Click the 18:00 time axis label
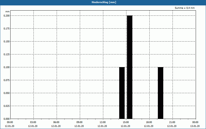This screenshot has width=206, height=129. coord(149,122)
